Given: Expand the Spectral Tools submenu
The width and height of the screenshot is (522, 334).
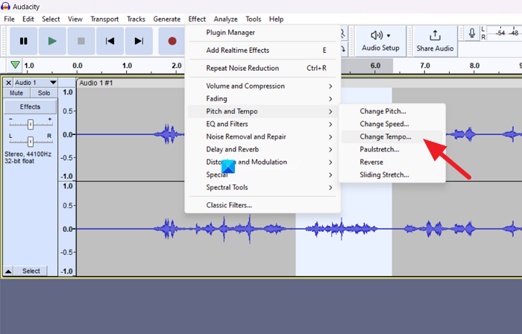Looking at the screenshot, I should [x=263, y=187].
